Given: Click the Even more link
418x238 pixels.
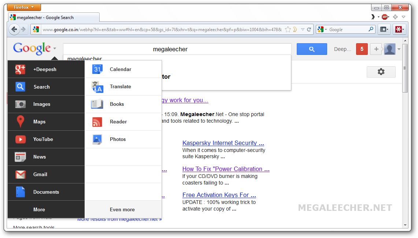Looking at the screenshot, I should [x=122, y=209].
